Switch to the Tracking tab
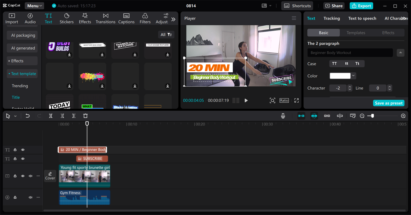 click(x=332, y=18)
